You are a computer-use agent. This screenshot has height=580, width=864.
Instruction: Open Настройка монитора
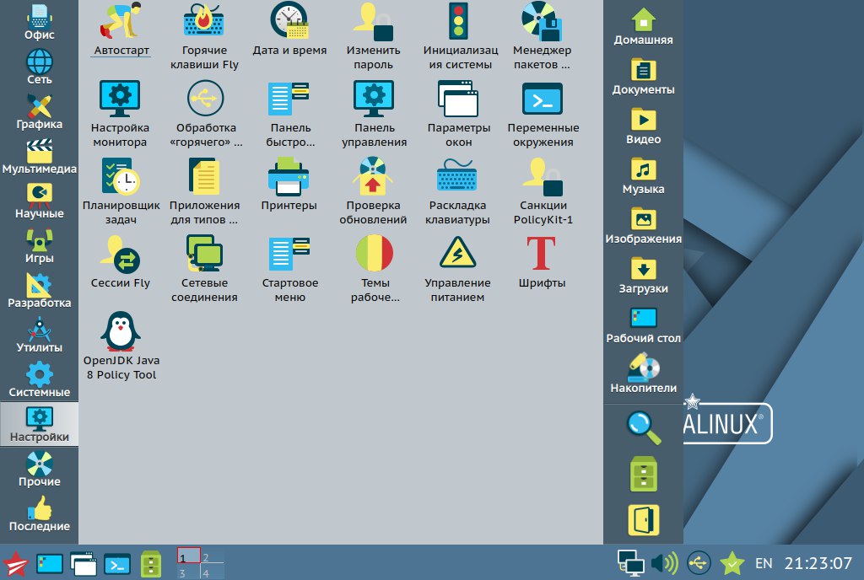(120, 113)
